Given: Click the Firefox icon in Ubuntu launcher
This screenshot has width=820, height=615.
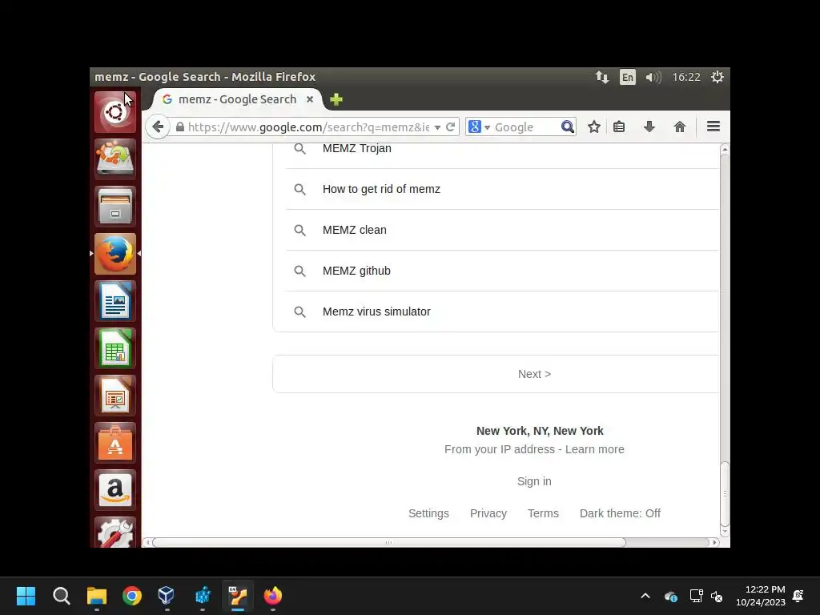Looking at the screenshot, I should click(x=115, y=254).
